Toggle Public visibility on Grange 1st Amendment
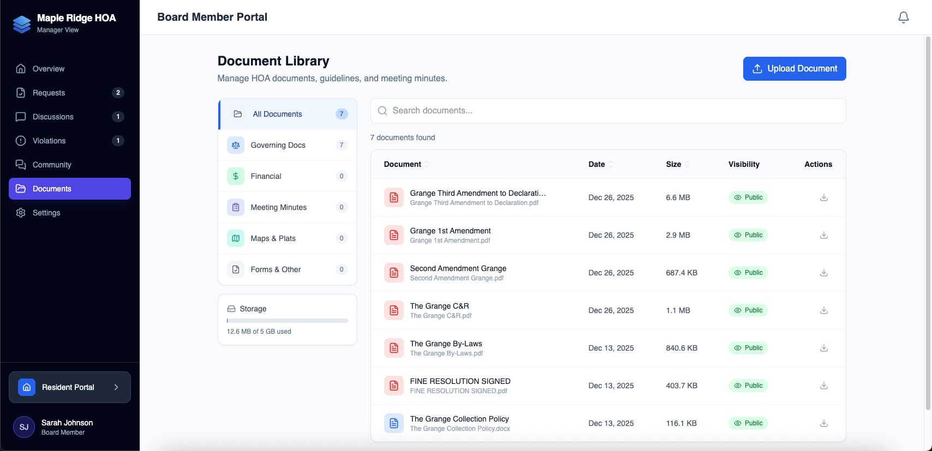The width and height of the screenshot is (932, 451). (748, 235)
